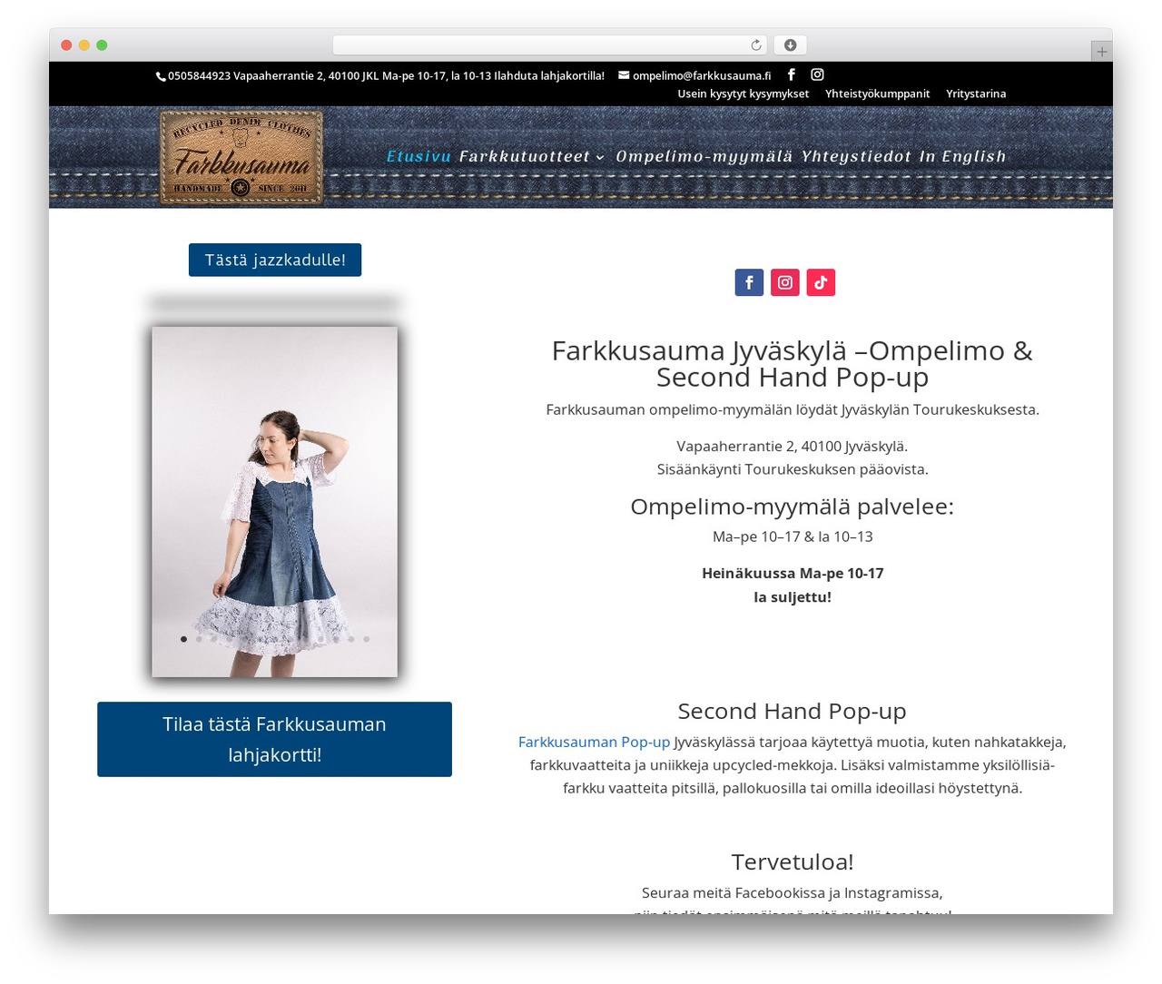The image size is (1162, 984).
Task: Click the Tervetuloa! heading
Action: click(792, 861)
